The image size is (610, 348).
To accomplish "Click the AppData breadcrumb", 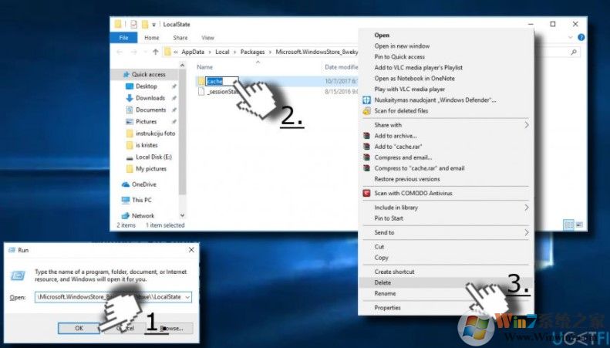I will point(193,52).
